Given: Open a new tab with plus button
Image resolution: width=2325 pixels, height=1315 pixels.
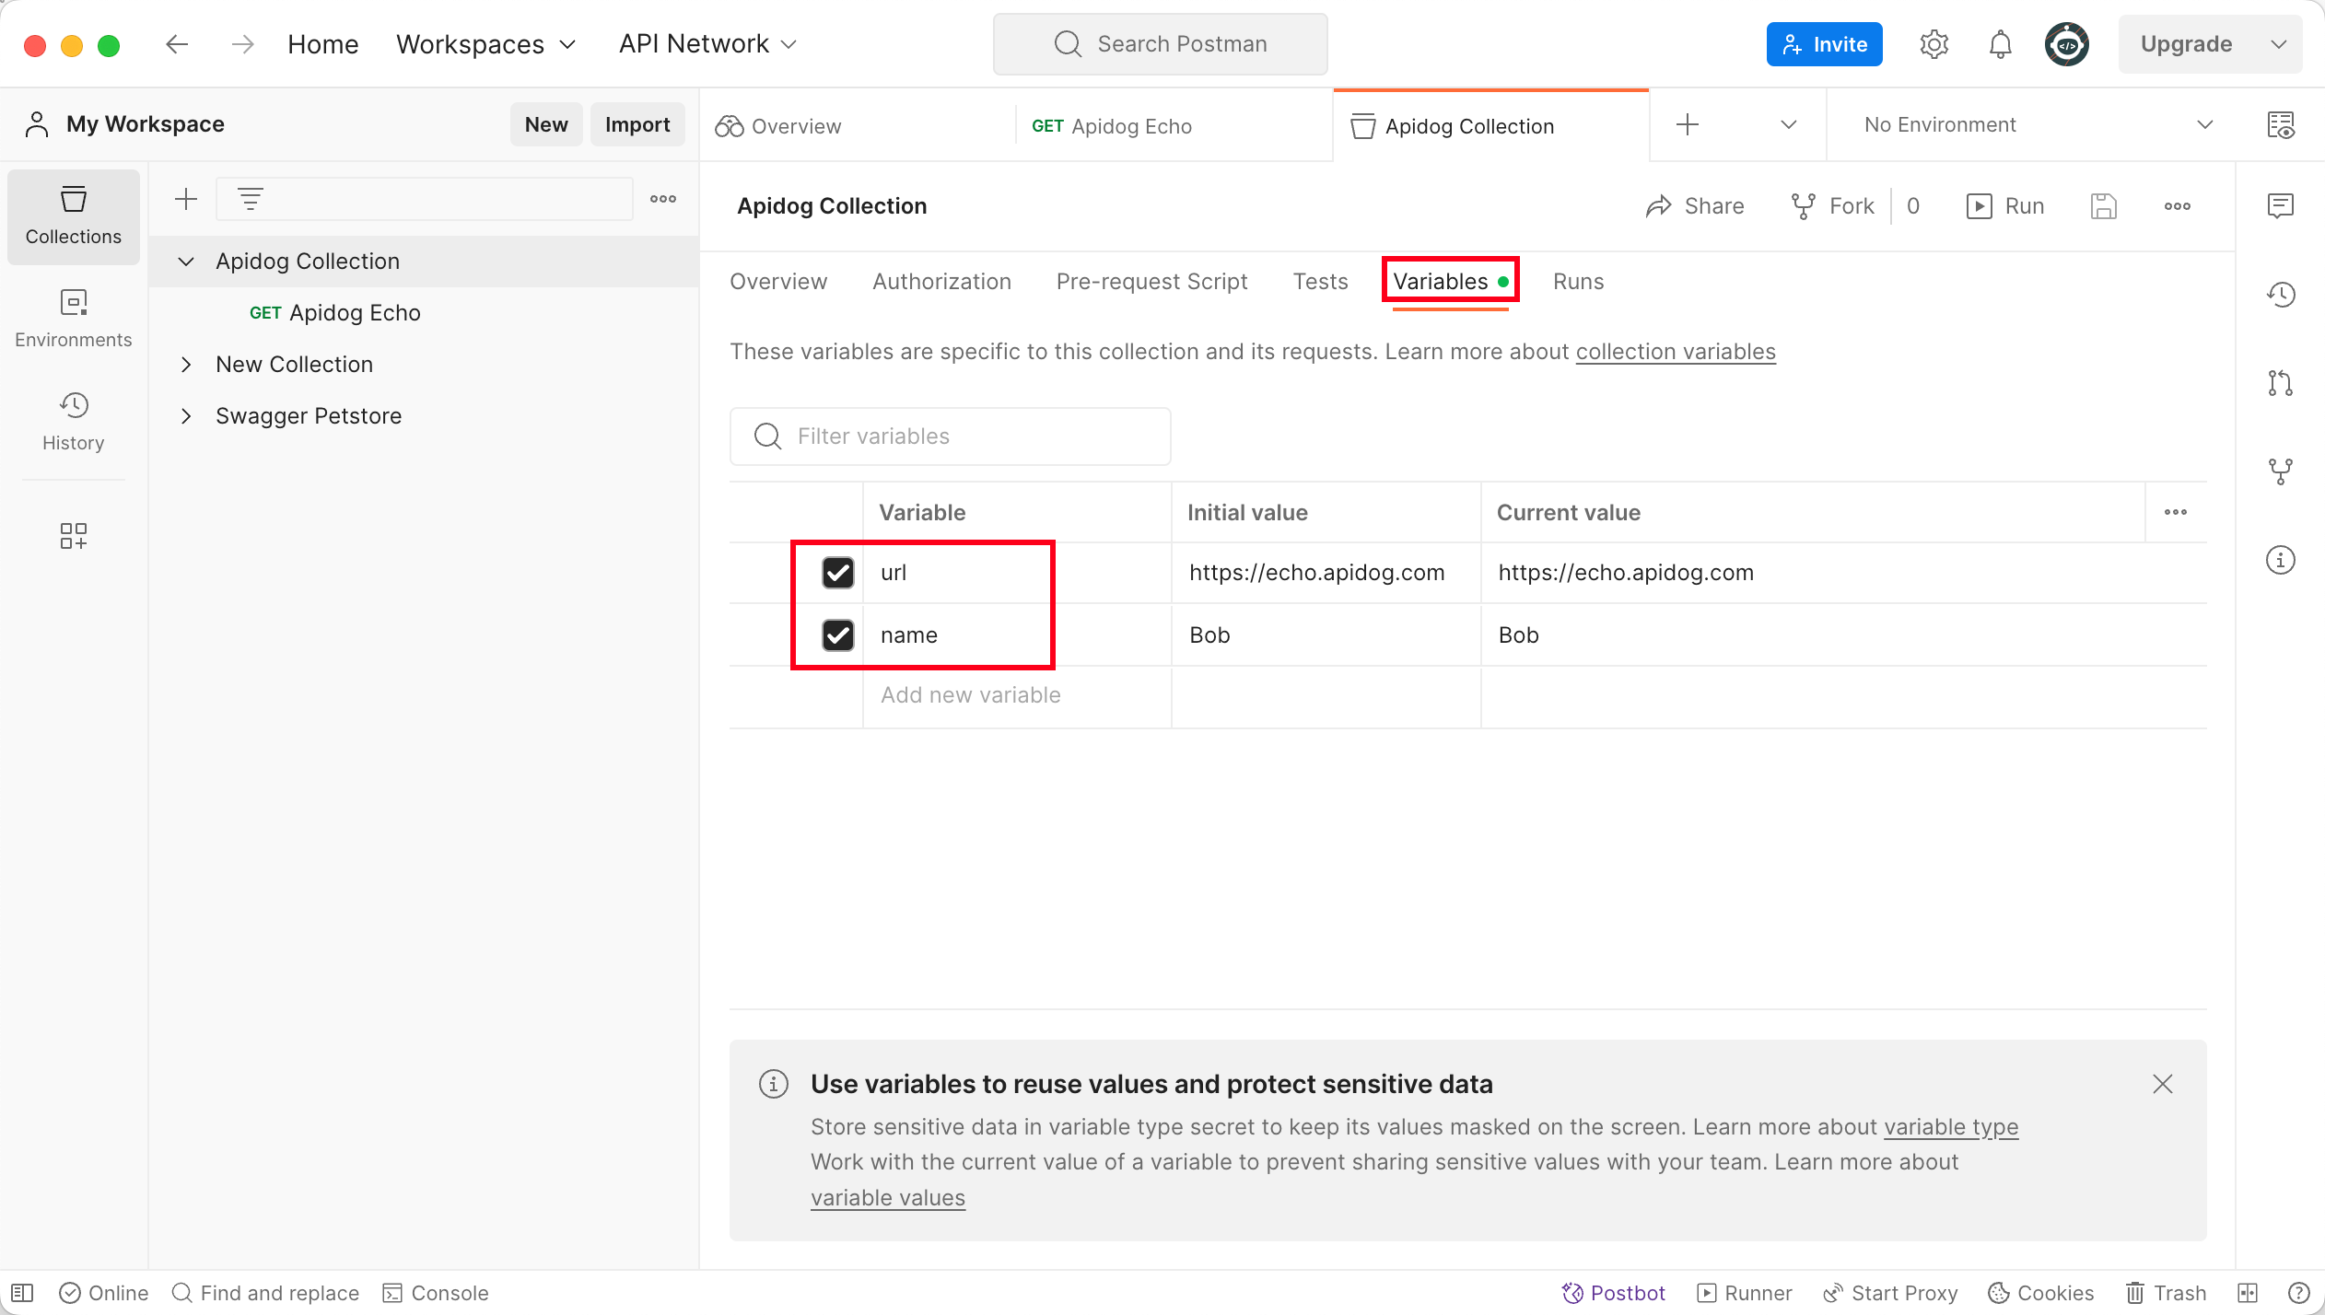Looking at the screenshot, I should point(1687,124).
